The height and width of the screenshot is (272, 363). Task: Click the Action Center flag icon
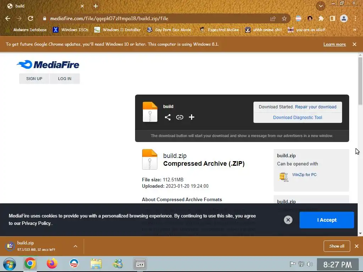point(292,264)
